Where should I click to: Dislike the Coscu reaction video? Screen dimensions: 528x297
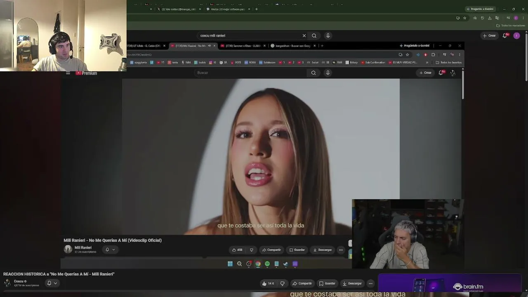tap(283, 283)
